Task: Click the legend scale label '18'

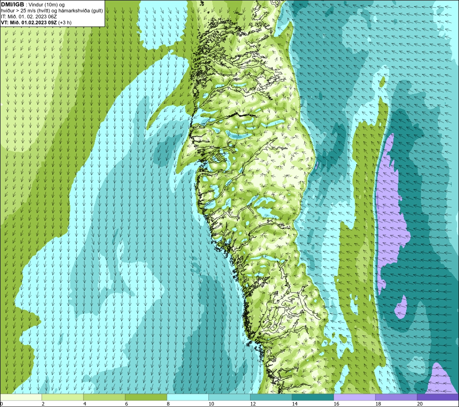Action: tap(378, 404)
